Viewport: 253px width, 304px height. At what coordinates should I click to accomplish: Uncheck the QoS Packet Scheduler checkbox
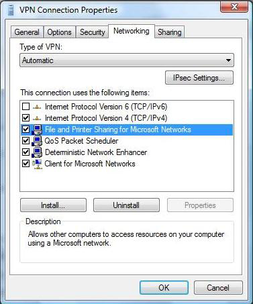click(26, 141)
